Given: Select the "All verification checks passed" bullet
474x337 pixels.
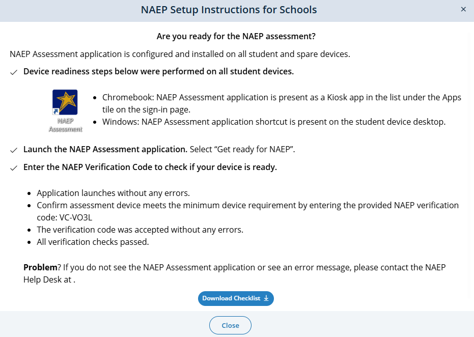Looking at the screenshot, I should tap(93, 242).
